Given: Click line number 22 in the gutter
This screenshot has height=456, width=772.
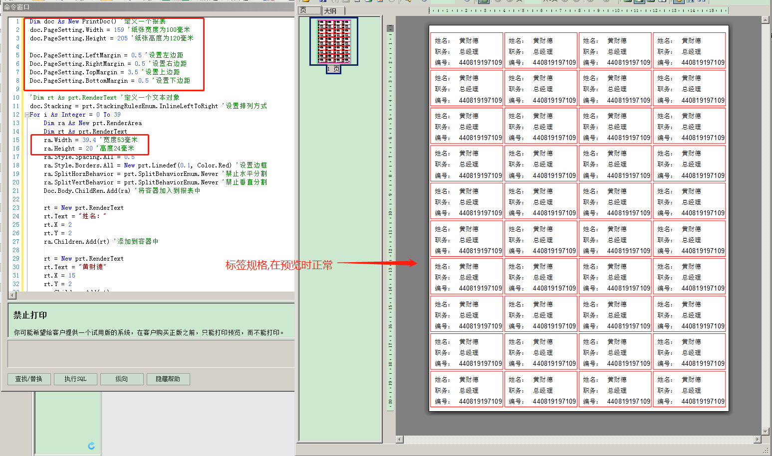Looking at the screenshot, I should coord(16,199).
